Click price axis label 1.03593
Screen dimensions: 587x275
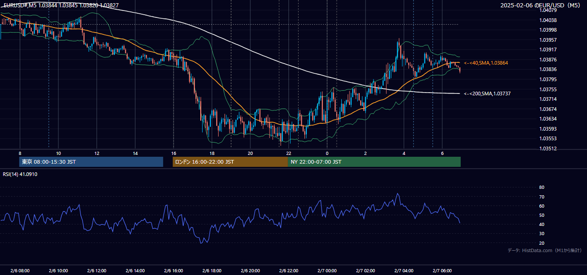(548, 129)
